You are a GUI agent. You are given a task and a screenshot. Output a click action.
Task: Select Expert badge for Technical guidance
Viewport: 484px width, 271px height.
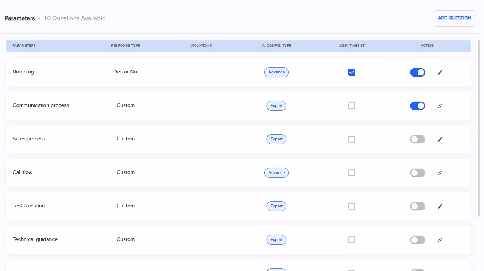point(277,240)
